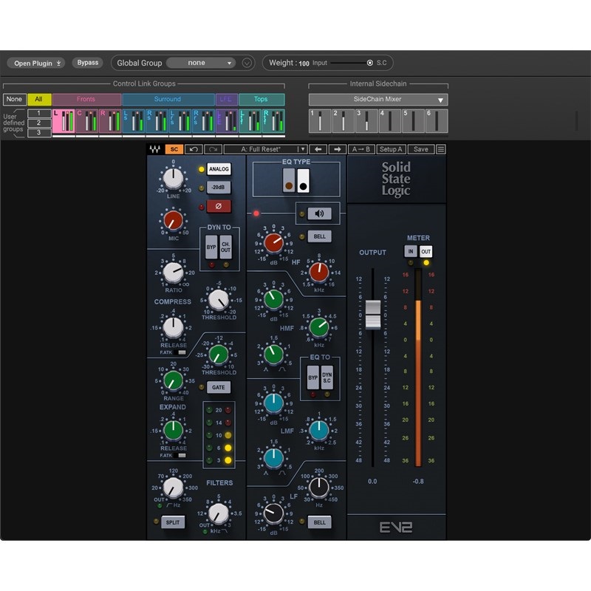
Task: Flip the compressor F.ATK switch
Action: click(180, 352)
